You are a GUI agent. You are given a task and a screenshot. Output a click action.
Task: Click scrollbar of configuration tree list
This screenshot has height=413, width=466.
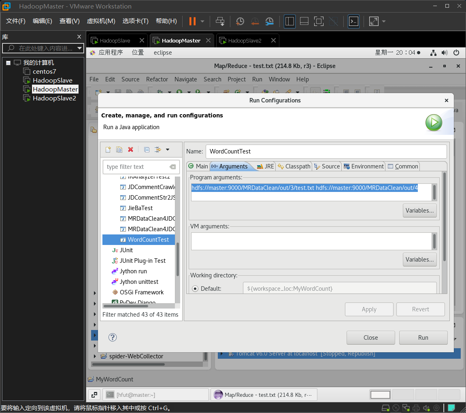(177, 259)
